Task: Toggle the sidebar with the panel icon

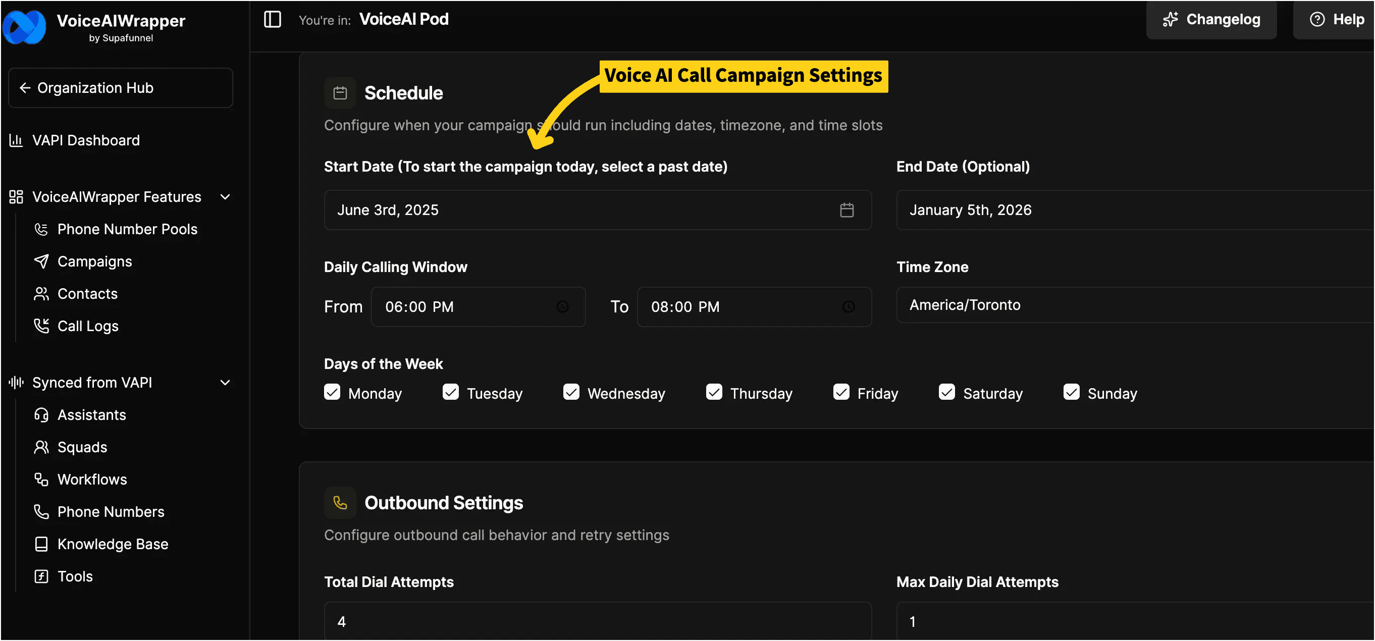Action: 272,19
